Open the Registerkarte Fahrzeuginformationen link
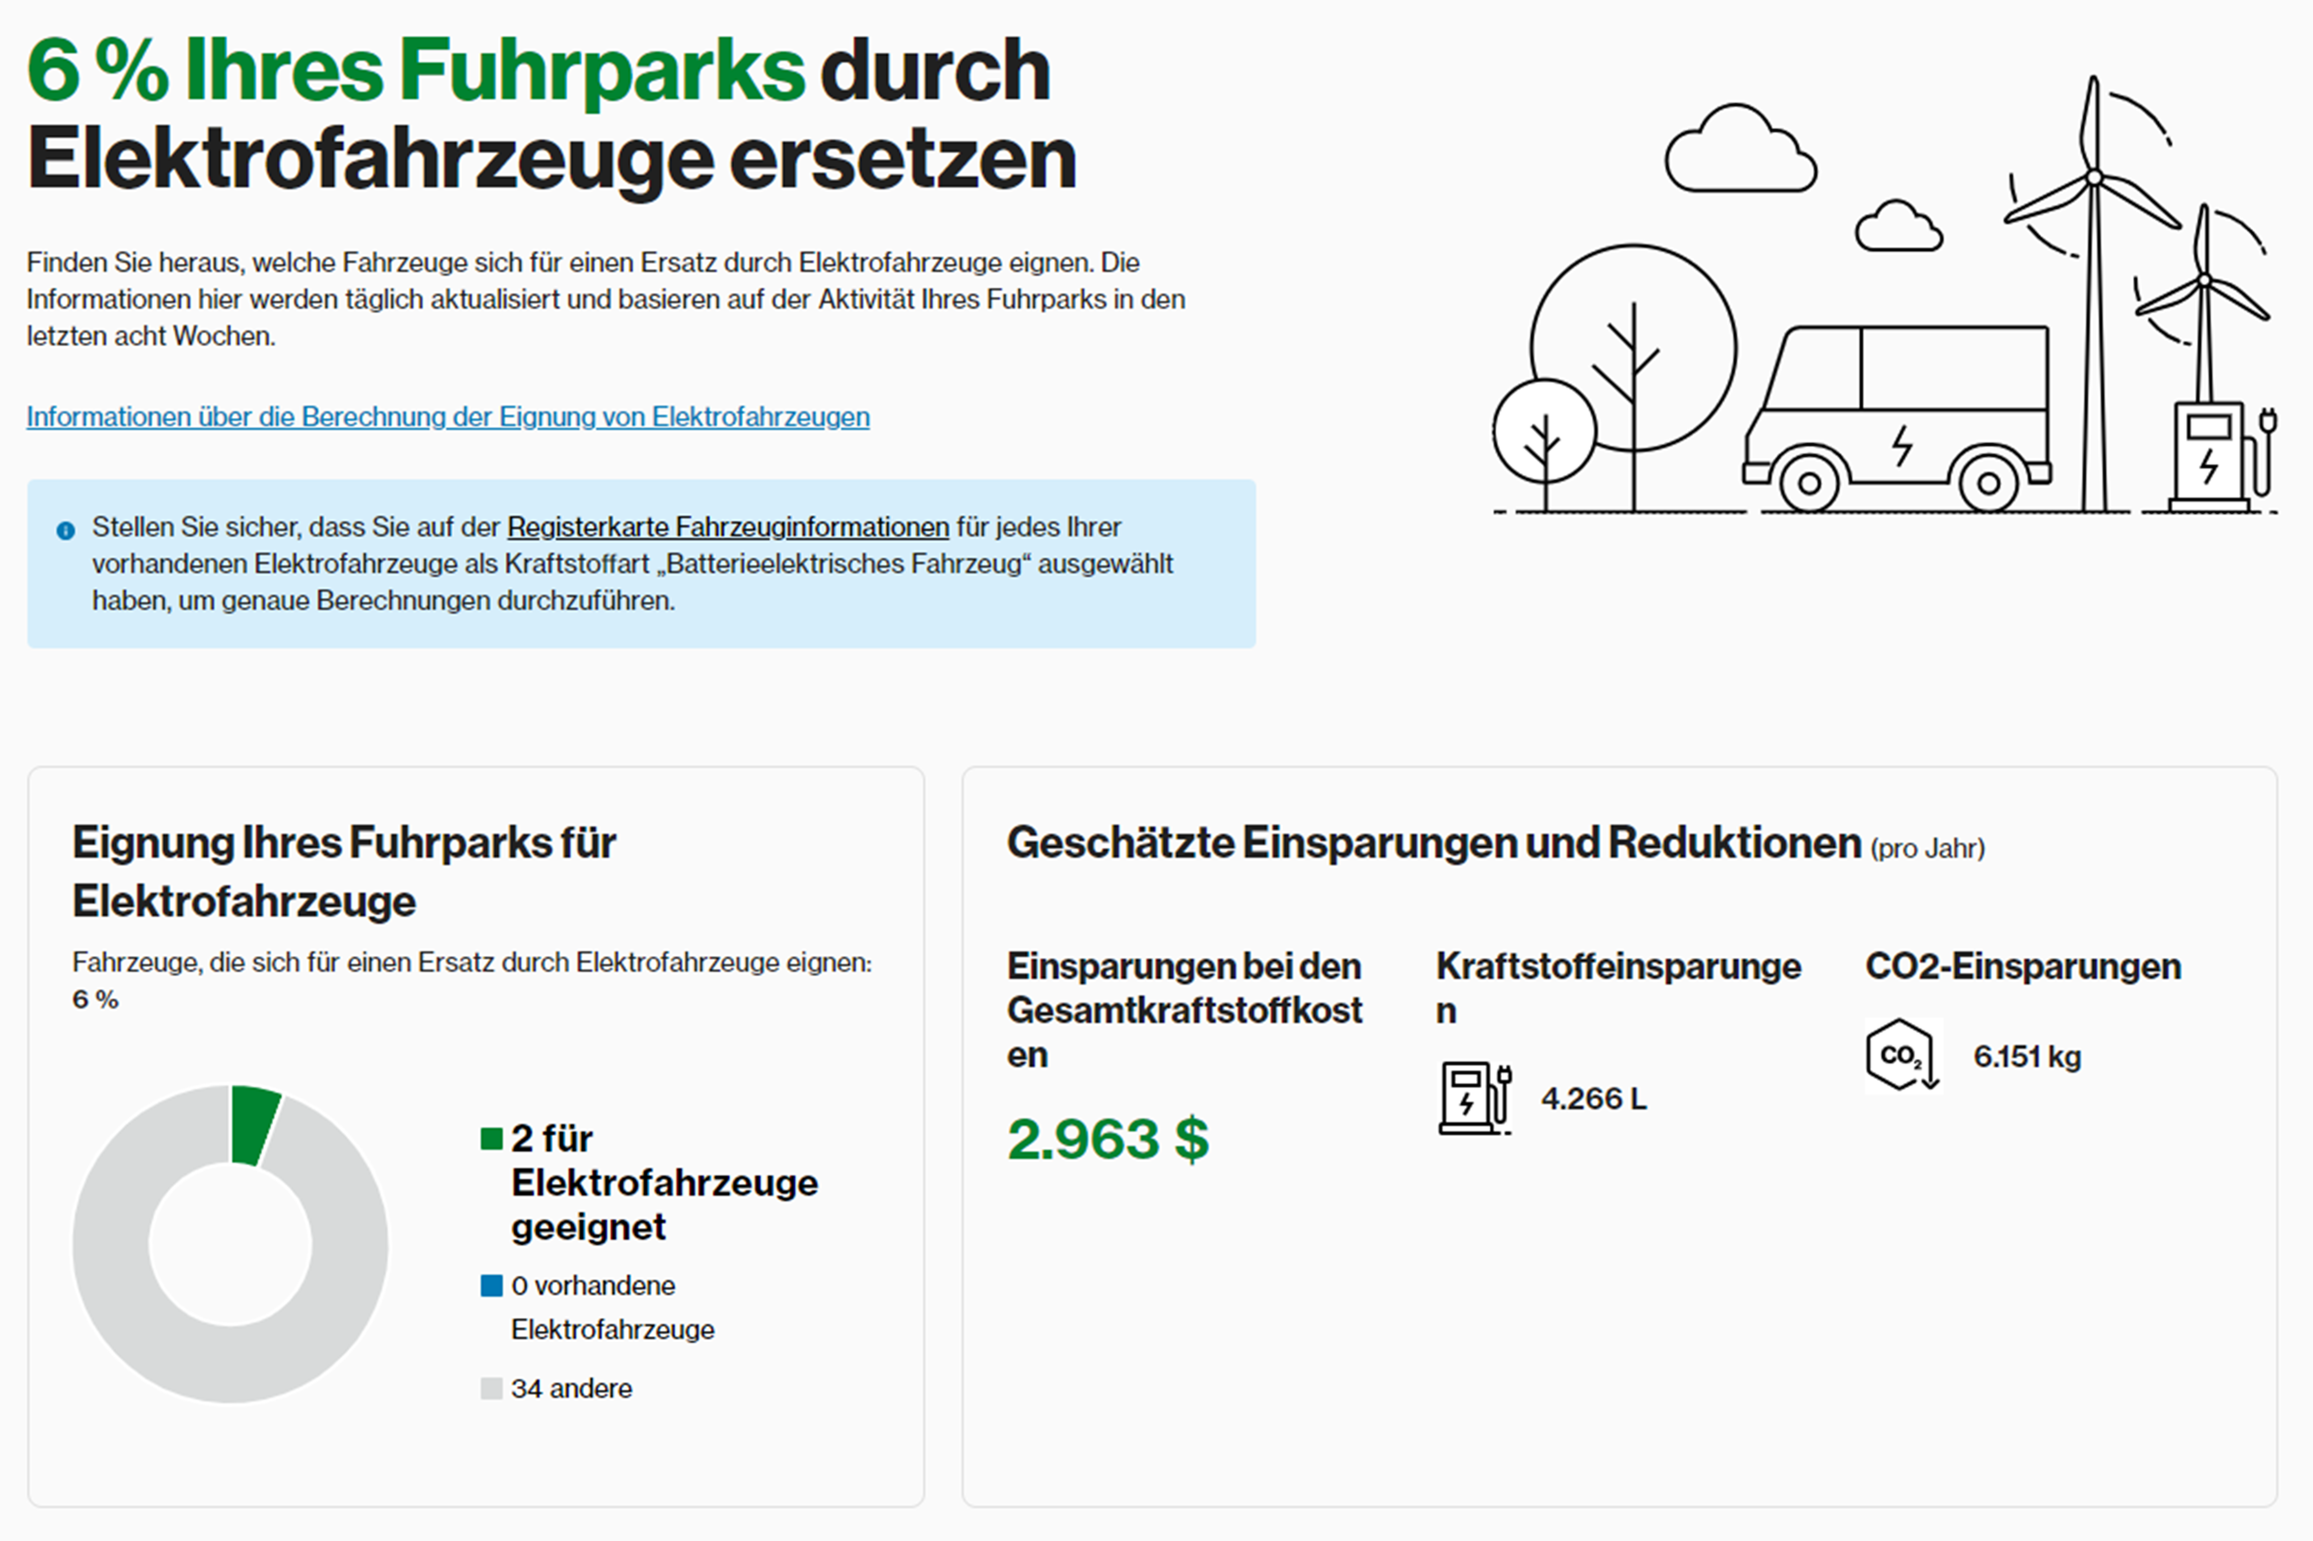 [728, 527]
